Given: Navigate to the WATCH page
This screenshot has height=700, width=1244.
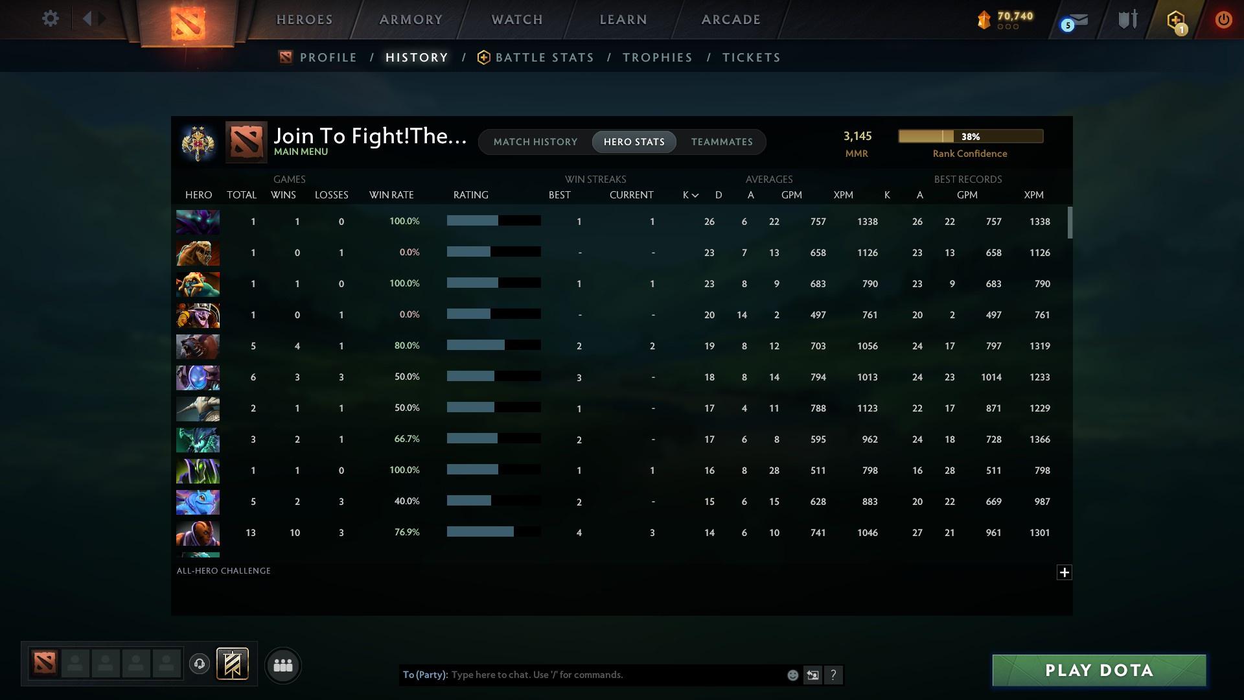Looking at the screenshot, I should click(516, 19).
